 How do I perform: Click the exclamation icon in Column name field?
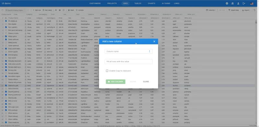coord(150,52)
